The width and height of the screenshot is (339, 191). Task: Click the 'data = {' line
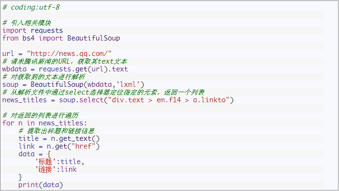click(35, 154)
